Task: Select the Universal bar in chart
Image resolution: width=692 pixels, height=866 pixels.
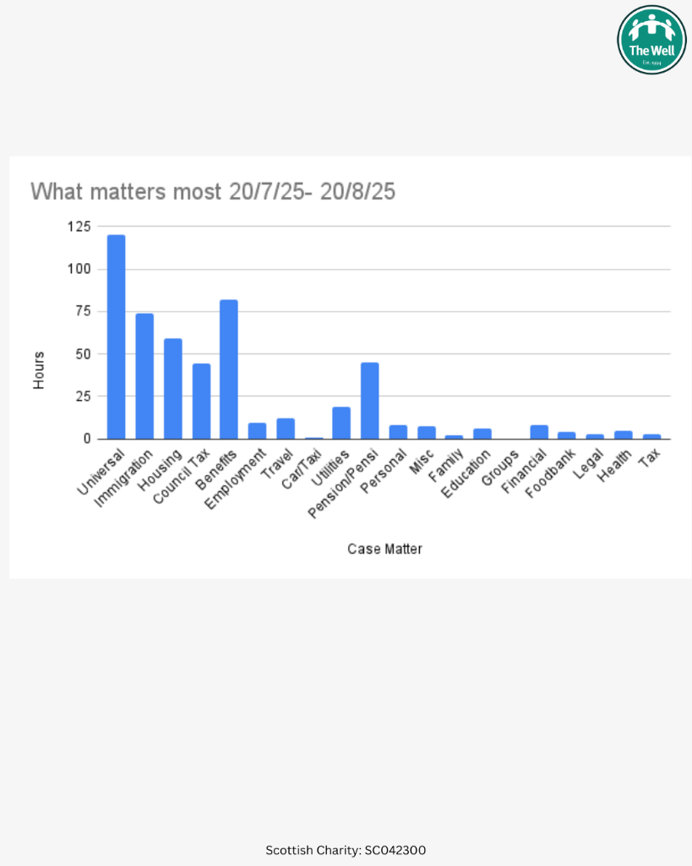Action: [x=117, y=337]
